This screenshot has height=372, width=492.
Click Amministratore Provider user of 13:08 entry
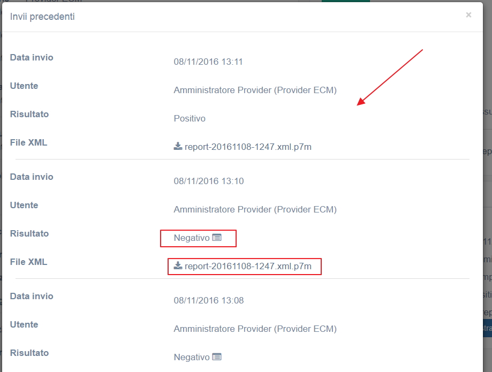click(255, 329)
